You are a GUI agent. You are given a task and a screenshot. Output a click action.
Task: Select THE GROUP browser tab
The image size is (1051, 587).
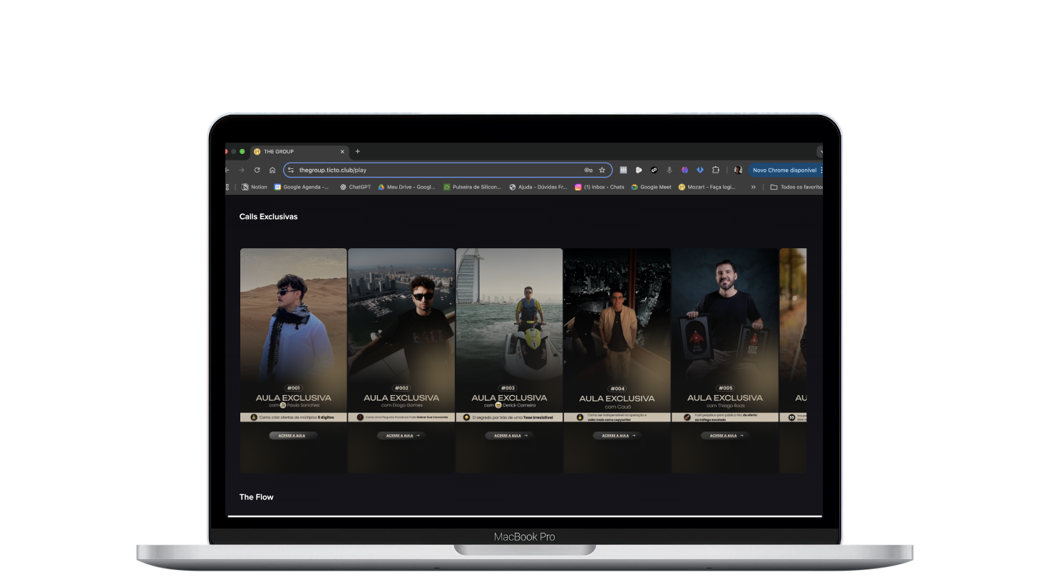(296, 151)
